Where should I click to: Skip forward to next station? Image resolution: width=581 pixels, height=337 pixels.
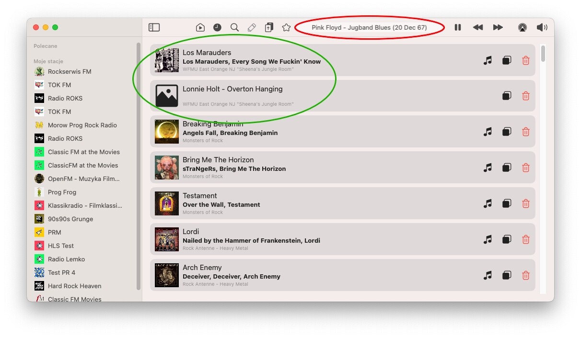pyautogui.click(x=498, y=27)
